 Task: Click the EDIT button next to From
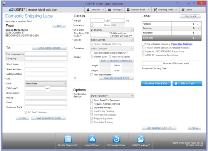pyautogui.click(x=59, y=26)
